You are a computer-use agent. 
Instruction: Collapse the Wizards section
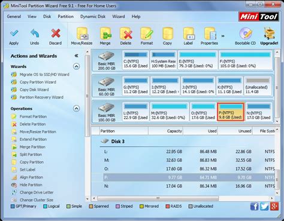(x=76, y=66)
